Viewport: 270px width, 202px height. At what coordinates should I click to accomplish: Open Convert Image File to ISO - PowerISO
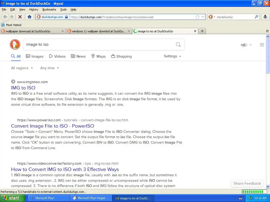(x=52, y=126)
